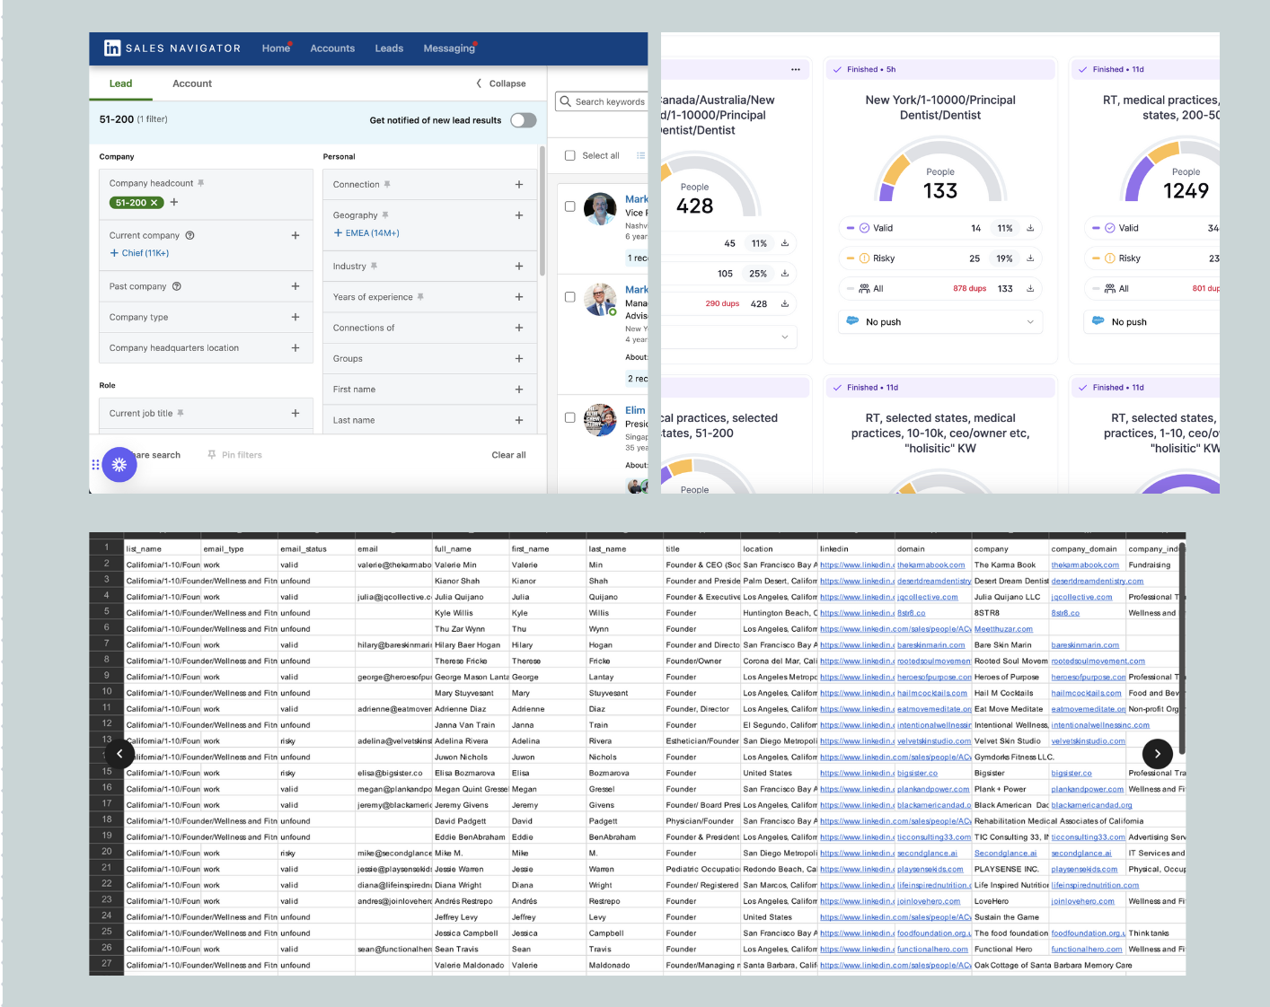Go to next image with right arrow

click(1157, 754)
